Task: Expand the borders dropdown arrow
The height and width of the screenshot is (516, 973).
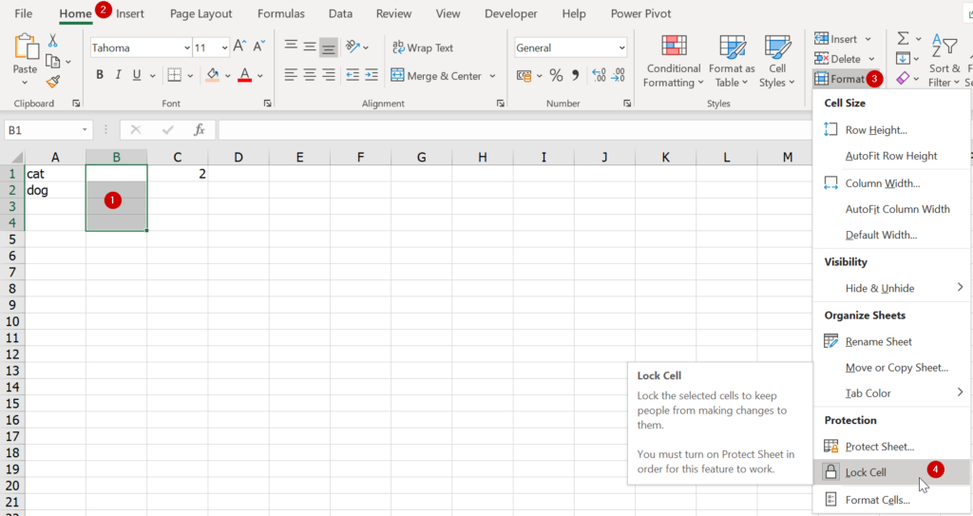Action: click(190, 76)
